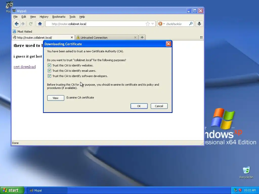
Task: Open the Home page icon
Action: point(40,24)
